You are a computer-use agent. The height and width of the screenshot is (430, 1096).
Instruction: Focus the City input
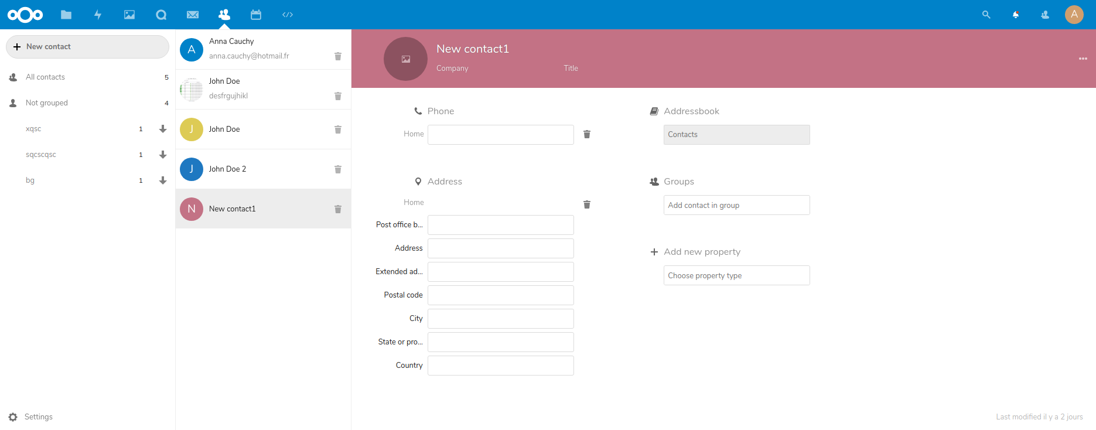pos(501,319)
